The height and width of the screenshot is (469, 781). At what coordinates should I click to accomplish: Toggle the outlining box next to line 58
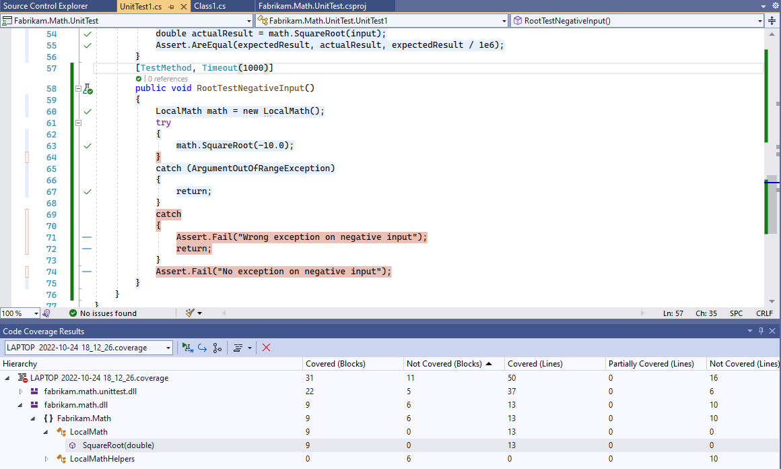78,88
